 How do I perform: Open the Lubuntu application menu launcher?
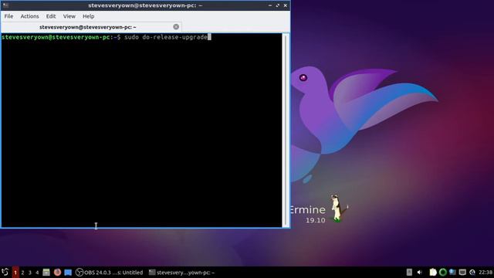[x=5, y=272]
